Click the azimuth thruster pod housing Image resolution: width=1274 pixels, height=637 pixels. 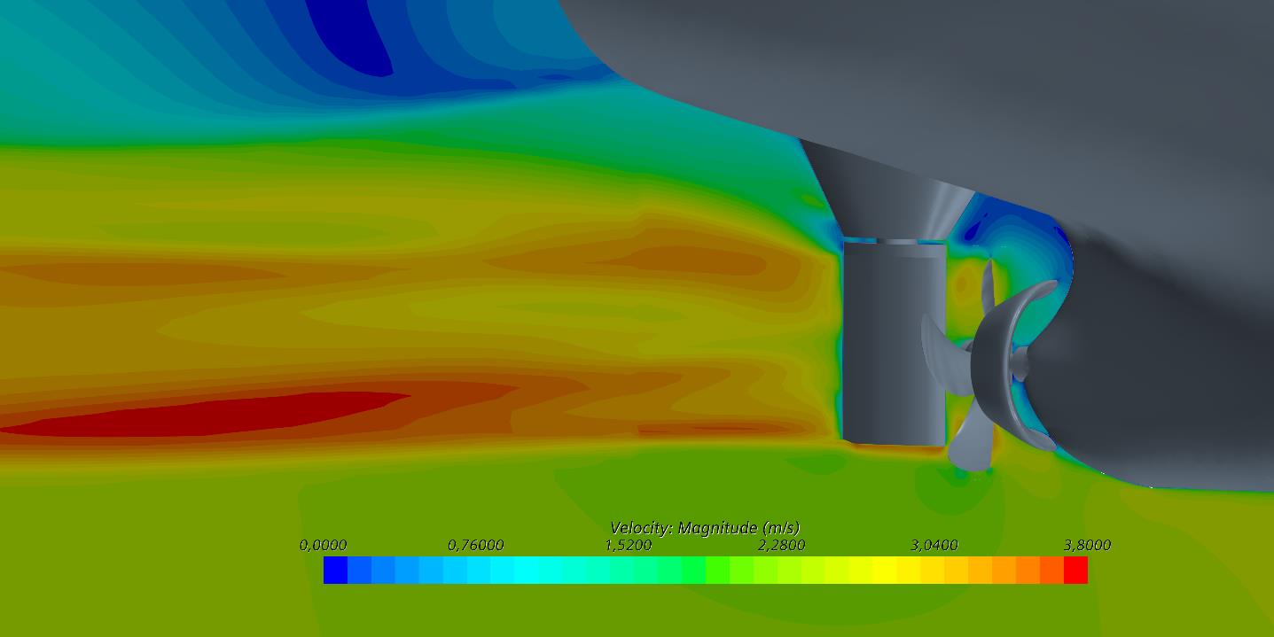(x=891, y=346)
